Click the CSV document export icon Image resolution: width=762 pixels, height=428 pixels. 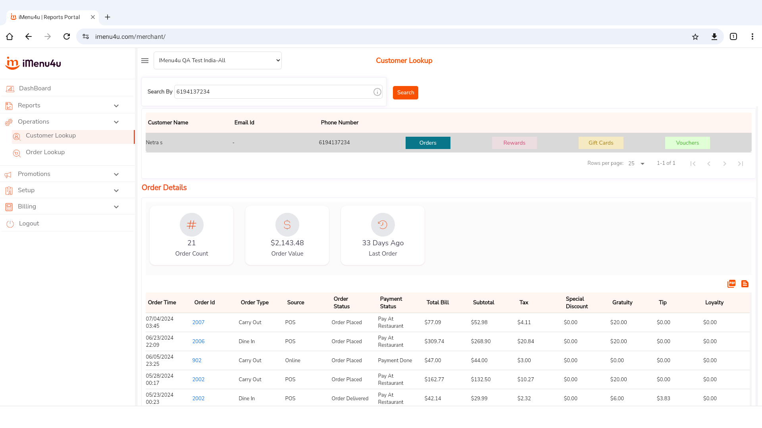(x=745, y=284)
